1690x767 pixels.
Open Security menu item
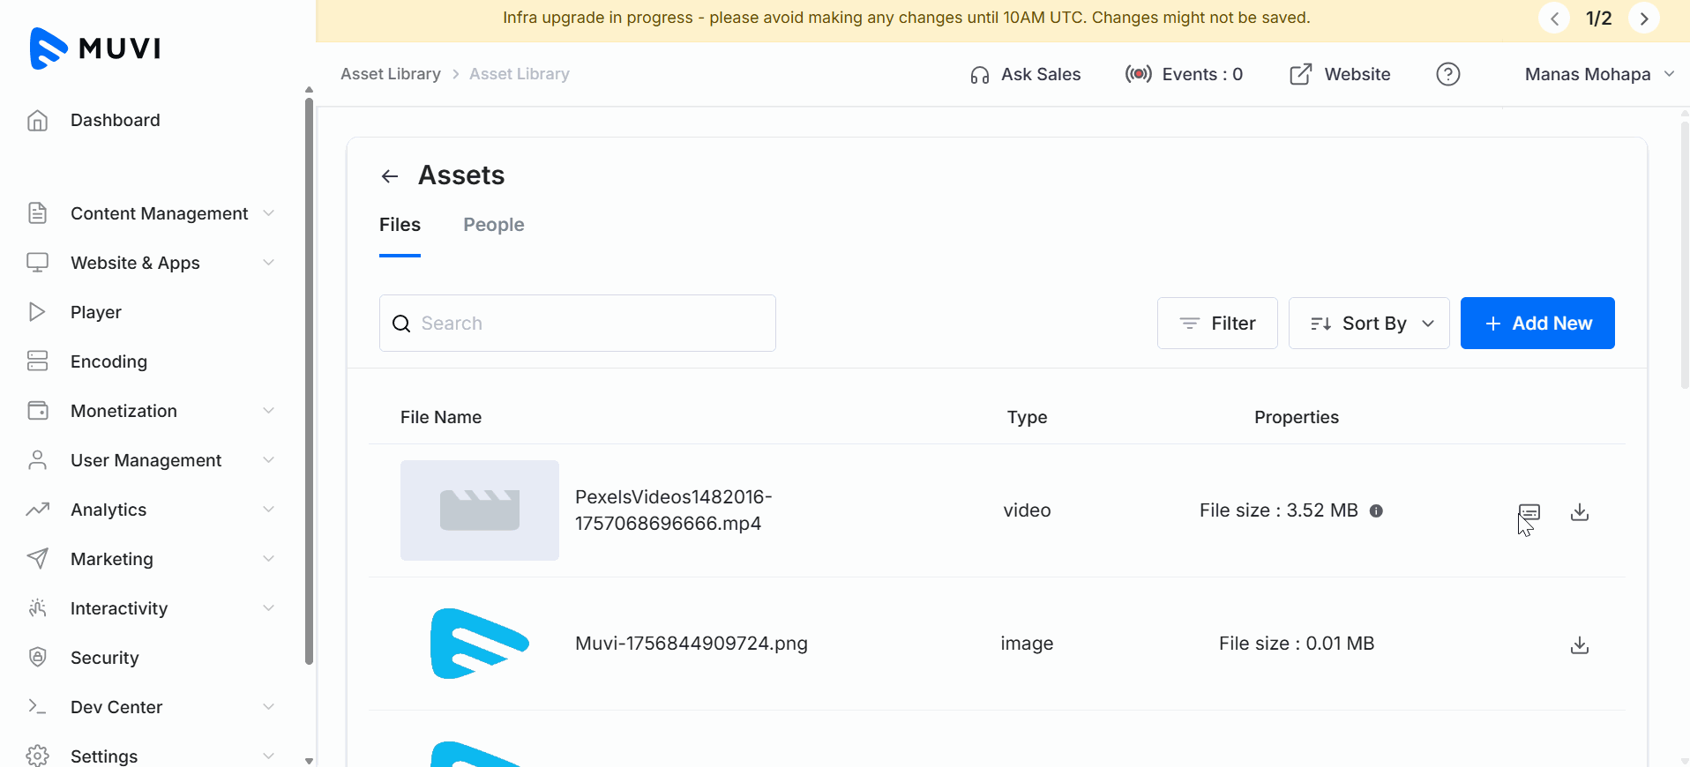[104, 658]
